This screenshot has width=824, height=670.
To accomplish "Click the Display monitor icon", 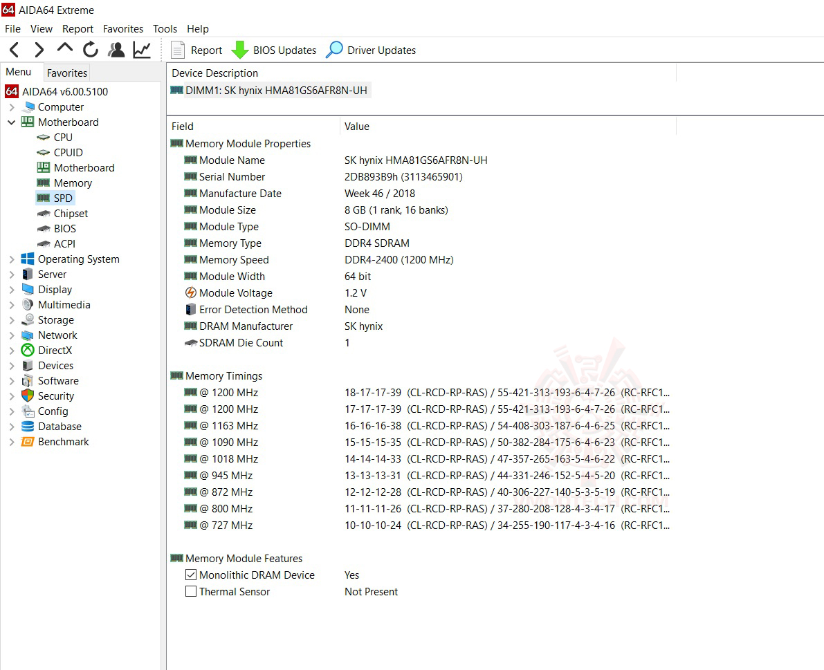I will 28,289.
